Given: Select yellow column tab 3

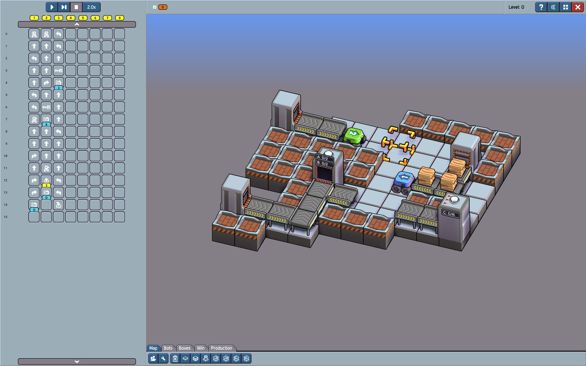Looking at the screenshot, I should point(58,18).
